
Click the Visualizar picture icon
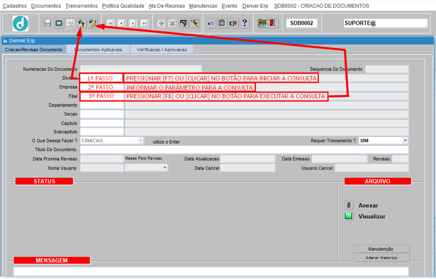click(349, 216)
